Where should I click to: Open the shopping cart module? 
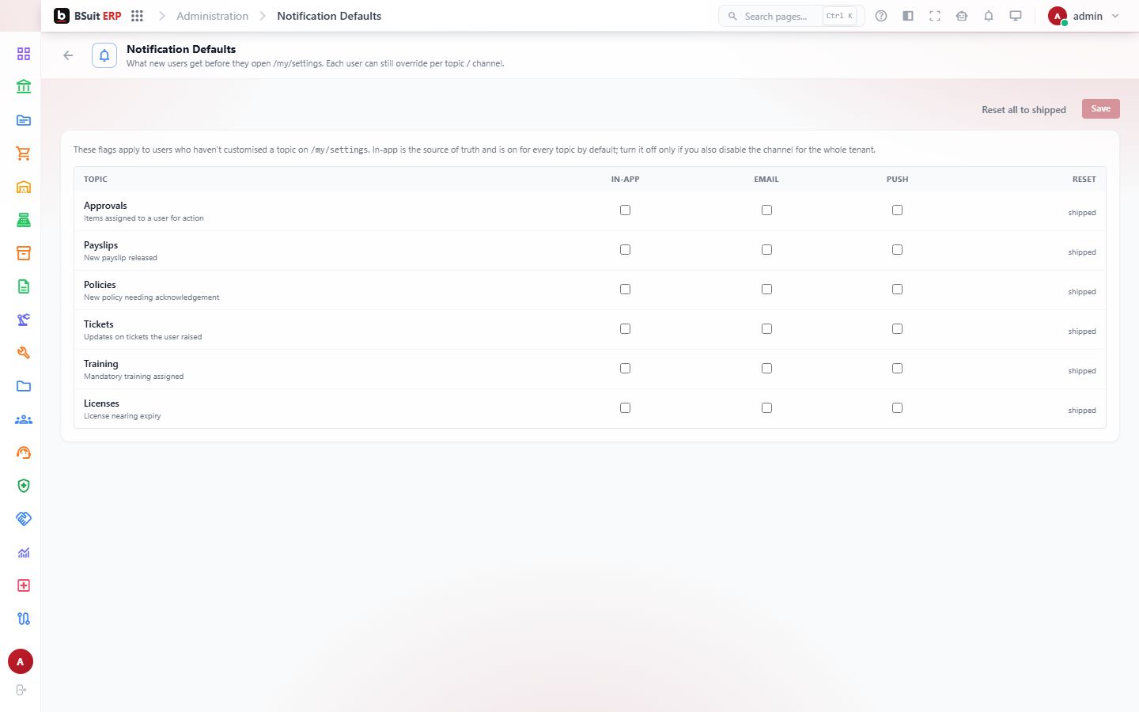point(24,153)
